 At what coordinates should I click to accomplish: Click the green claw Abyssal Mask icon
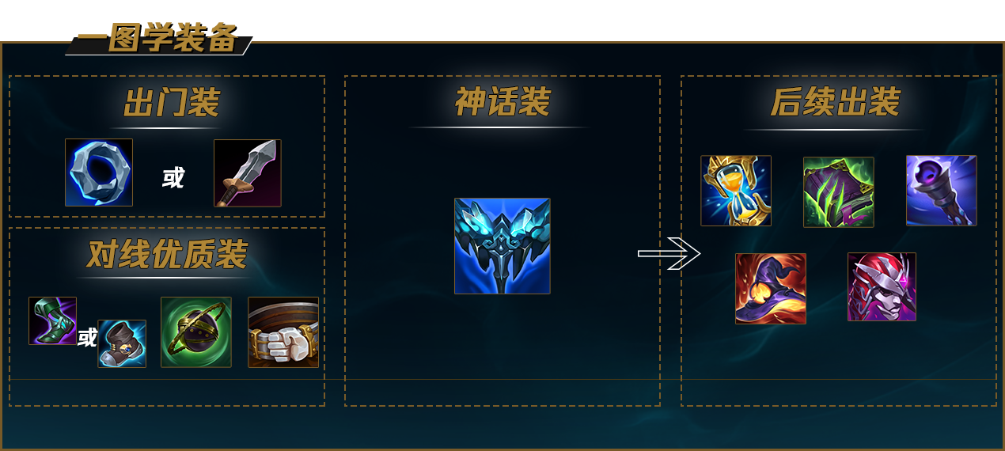(839, 192)
